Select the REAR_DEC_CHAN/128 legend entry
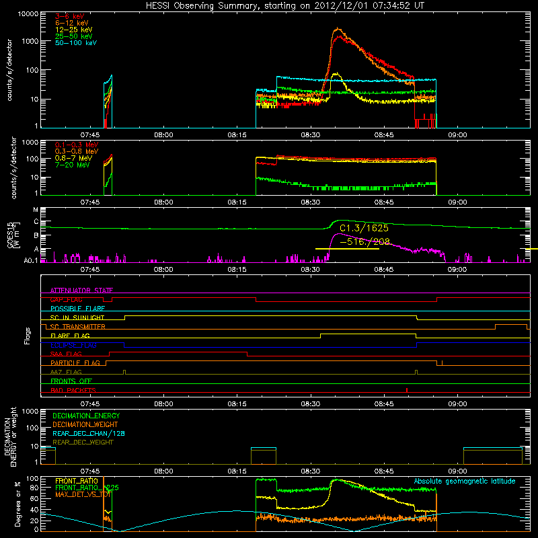 pyautogui.click(x=89, y=433)
